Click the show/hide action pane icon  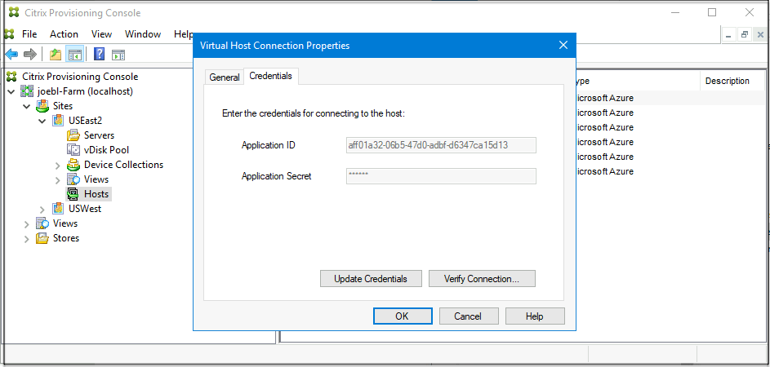118,55
